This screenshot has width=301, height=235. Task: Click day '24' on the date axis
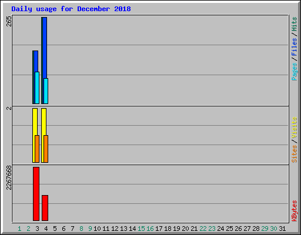(220, 229)
